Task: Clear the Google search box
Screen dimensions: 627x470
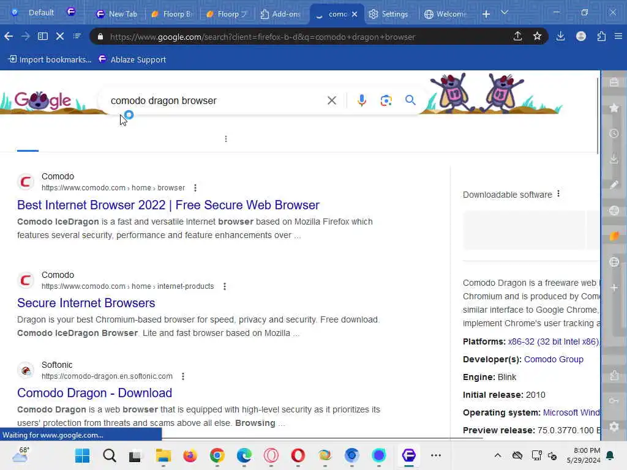Action: click(x=332, y=100)
